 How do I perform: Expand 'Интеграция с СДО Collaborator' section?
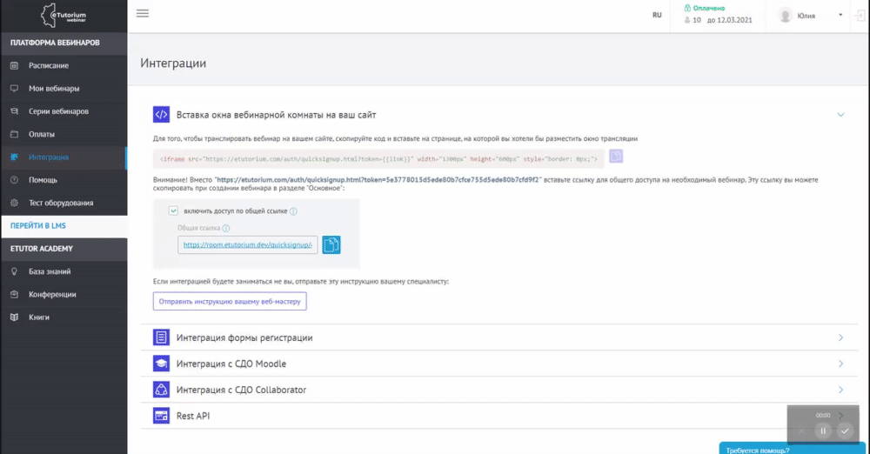click(240, 390)
